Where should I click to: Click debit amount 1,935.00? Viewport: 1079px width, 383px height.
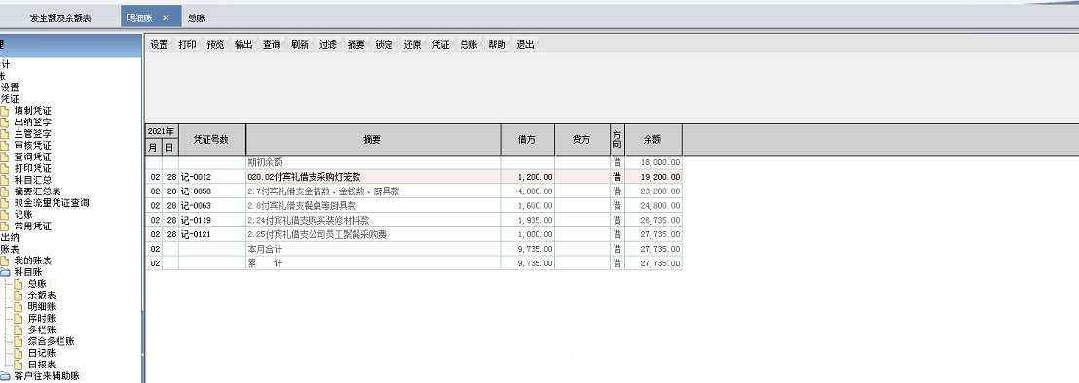[x=535, y=221]
